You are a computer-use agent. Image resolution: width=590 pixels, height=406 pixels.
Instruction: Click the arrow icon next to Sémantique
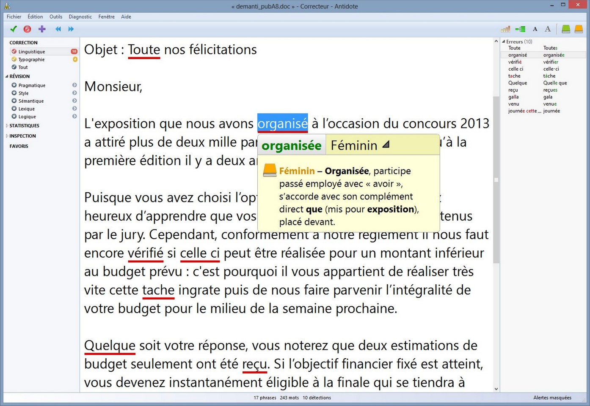(x=74, y=101)
